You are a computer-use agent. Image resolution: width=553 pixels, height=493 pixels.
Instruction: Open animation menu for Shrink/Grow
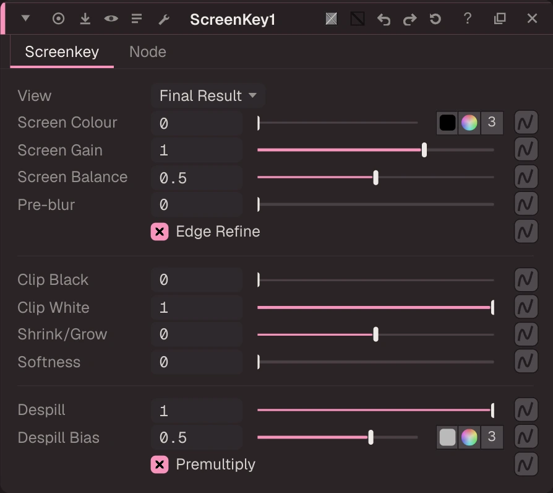tap(526, 334)
